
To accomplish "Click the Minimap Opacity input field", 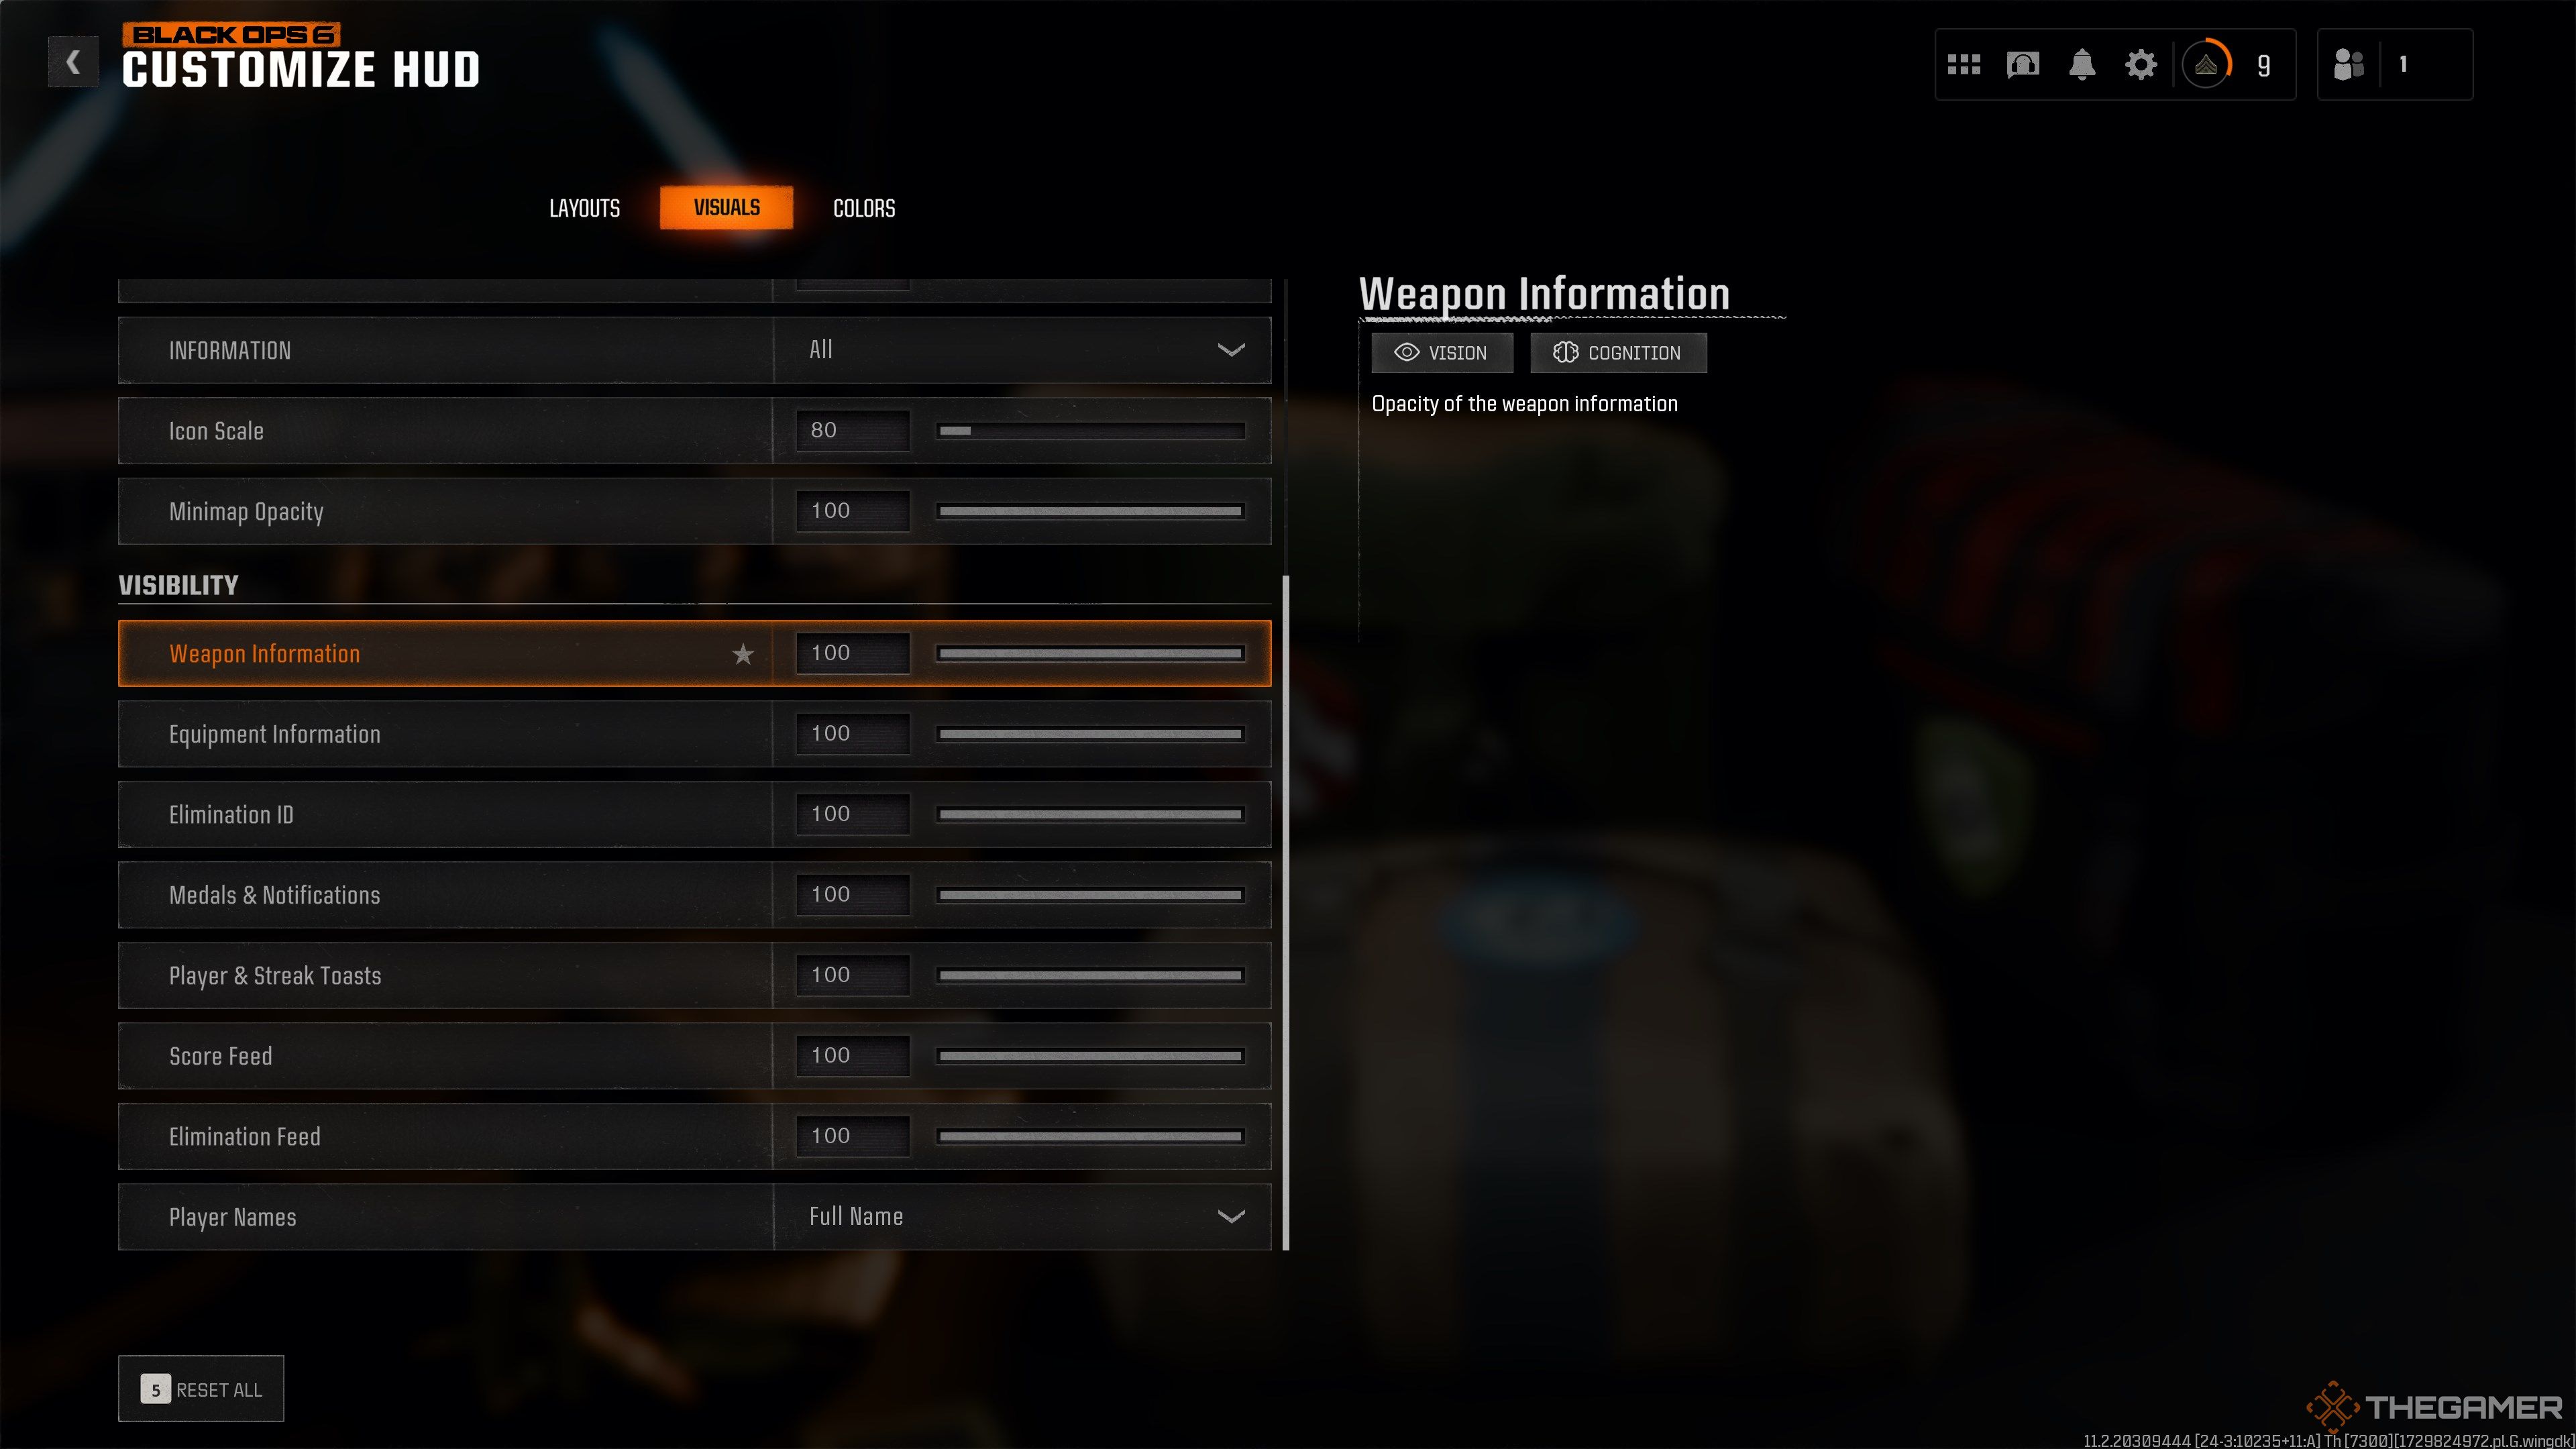I will coord(851,510).
